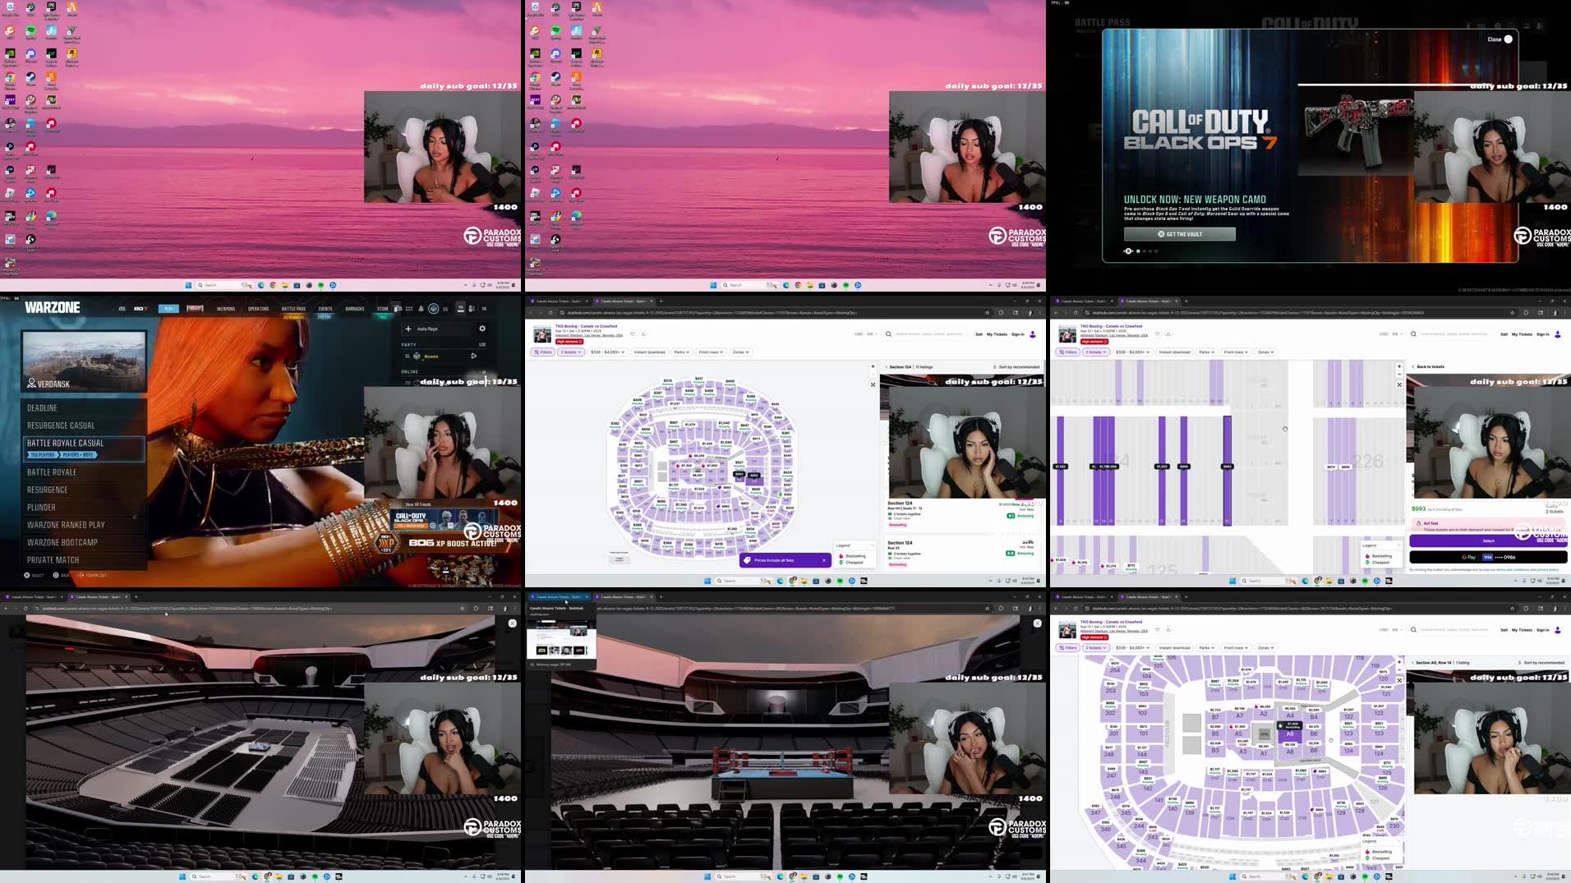Click the Invite Player plus icon

point(408,329)
